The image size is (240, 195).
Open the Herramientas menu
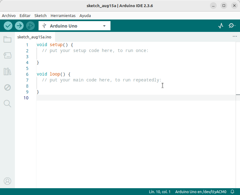pos(63,15)
